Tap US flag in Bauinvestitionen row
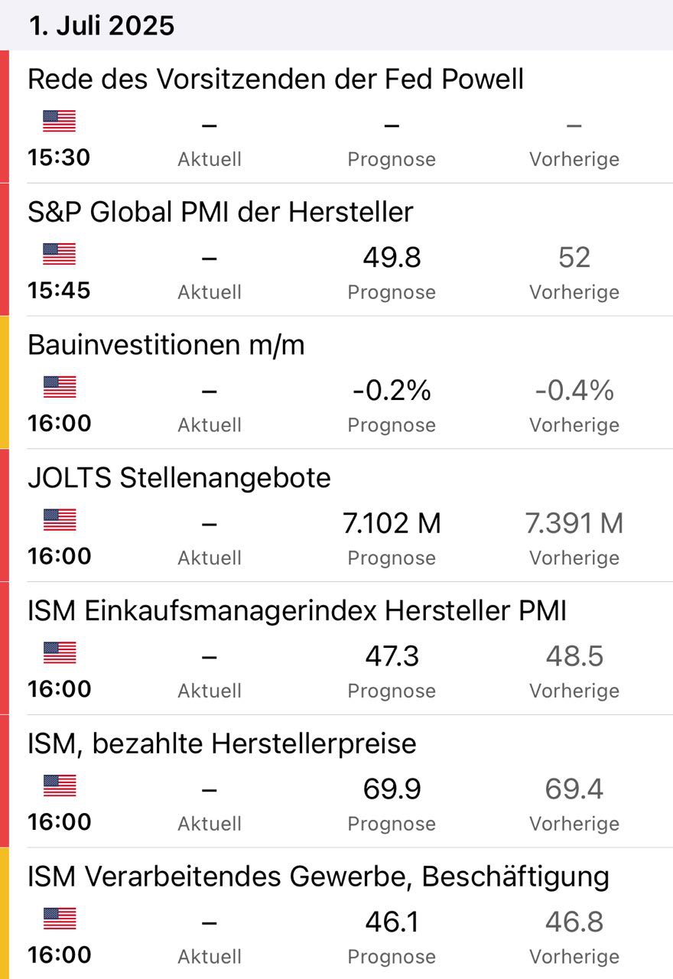The width and height of the screenshot is (673, 979). (x=60, y=387)
